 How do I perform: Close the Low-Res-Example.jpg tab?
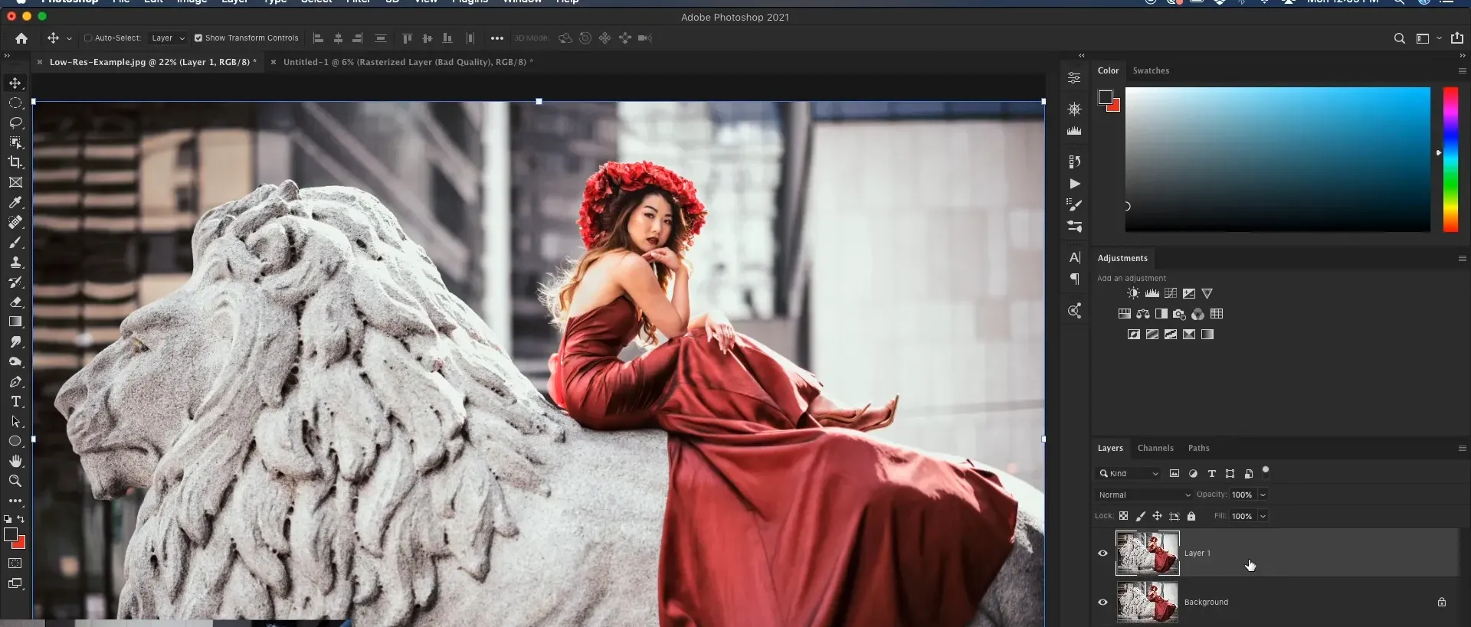pyautogui.click(x=40, y=62)
